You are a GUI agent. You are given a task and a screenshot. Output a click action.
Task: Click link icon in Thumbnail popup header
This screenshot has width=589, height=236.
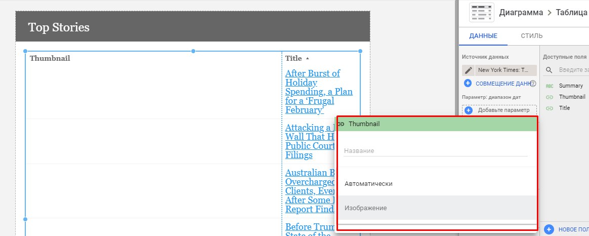[341, 124]
